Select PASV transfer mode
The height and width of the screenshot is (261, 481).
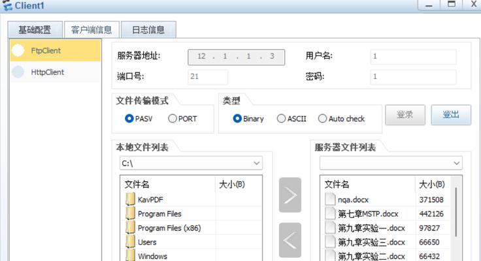129,119
